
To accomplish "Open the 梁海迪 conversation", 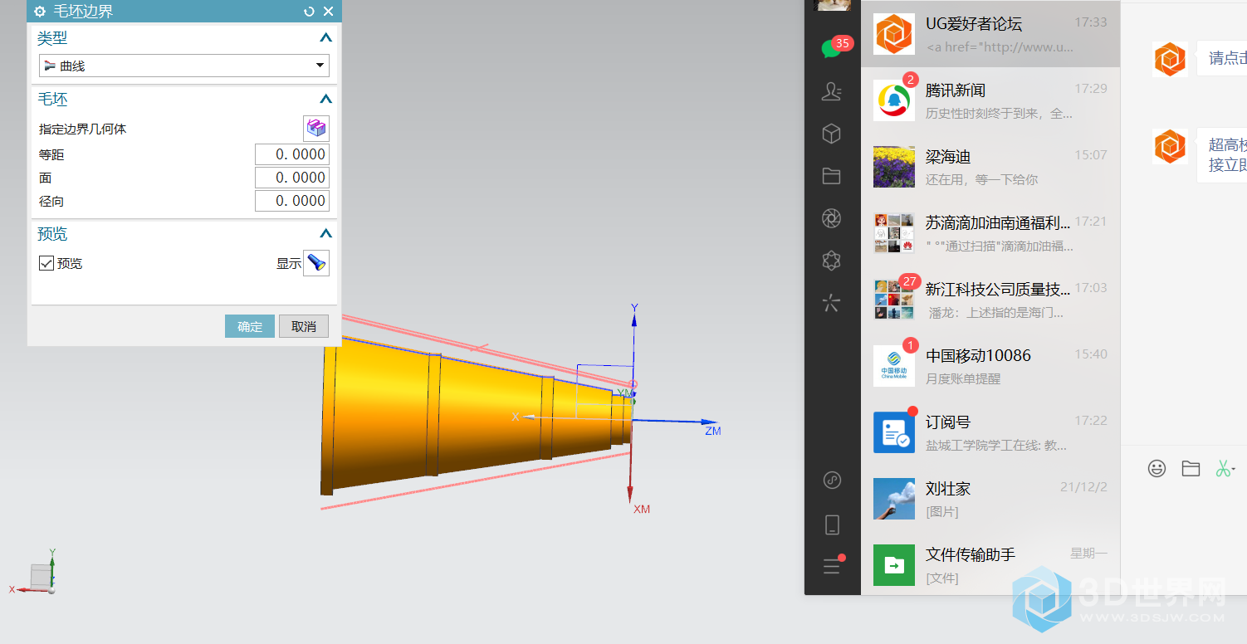I will [x=990, y=167].
